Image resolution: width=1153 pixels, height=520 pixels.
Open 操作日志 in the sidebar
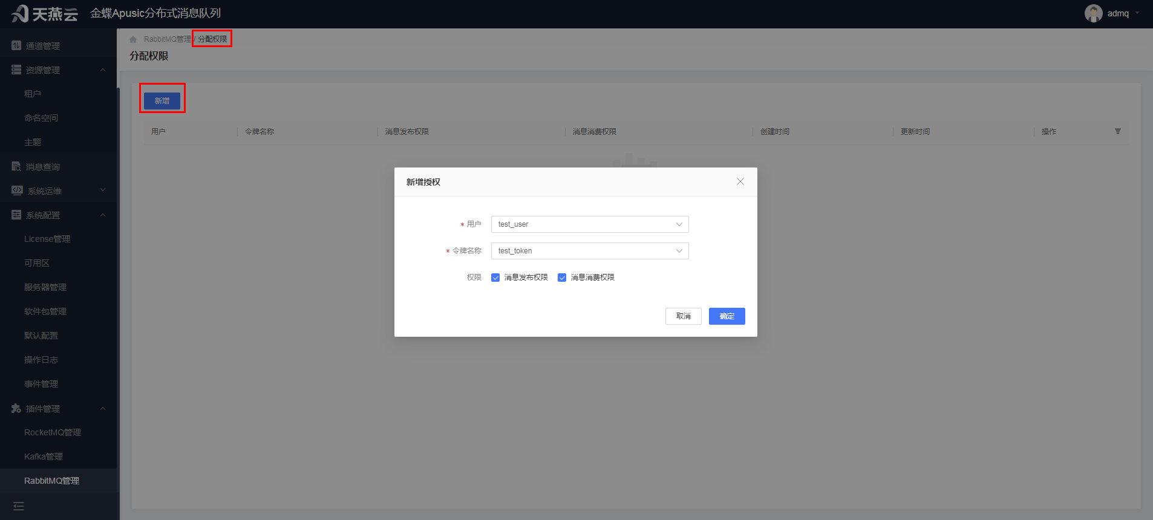pyautogui.click(x=41, y=360)
